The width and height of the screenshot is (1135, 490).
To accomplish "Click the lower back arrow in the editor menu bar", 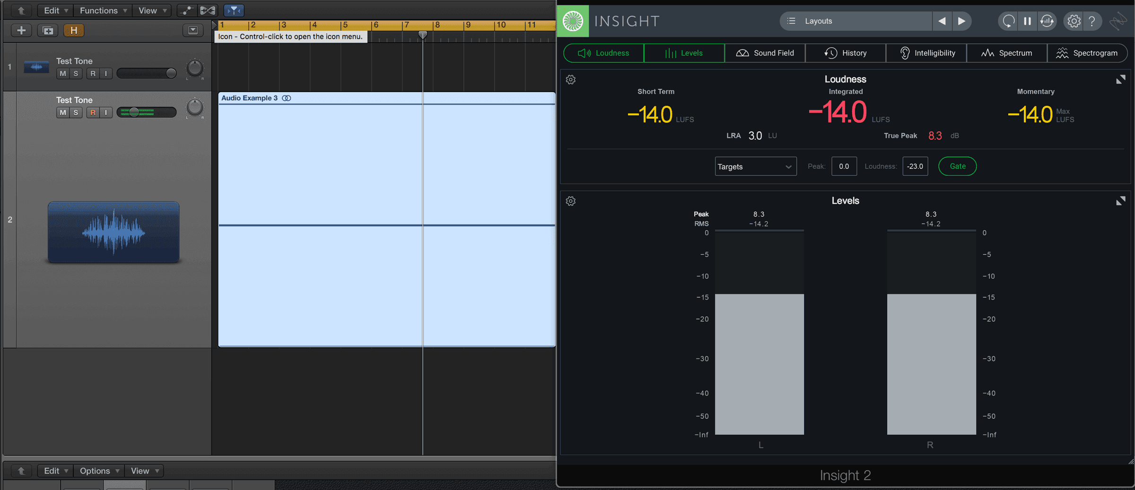I will click(x=21, y=471).
